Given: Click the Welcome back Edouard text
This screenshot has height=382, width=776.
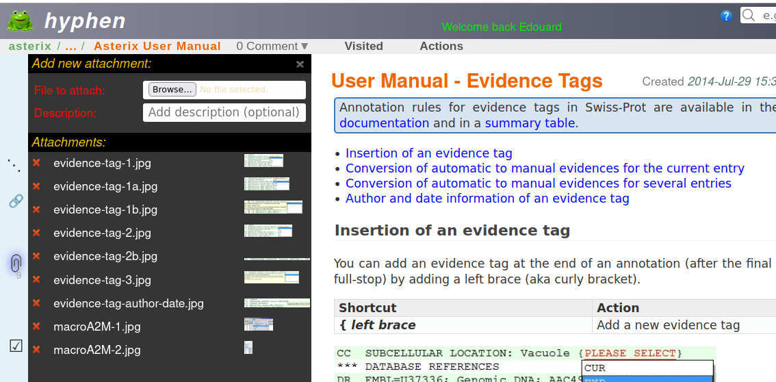Looking at the screenshot, I should 502,27.
